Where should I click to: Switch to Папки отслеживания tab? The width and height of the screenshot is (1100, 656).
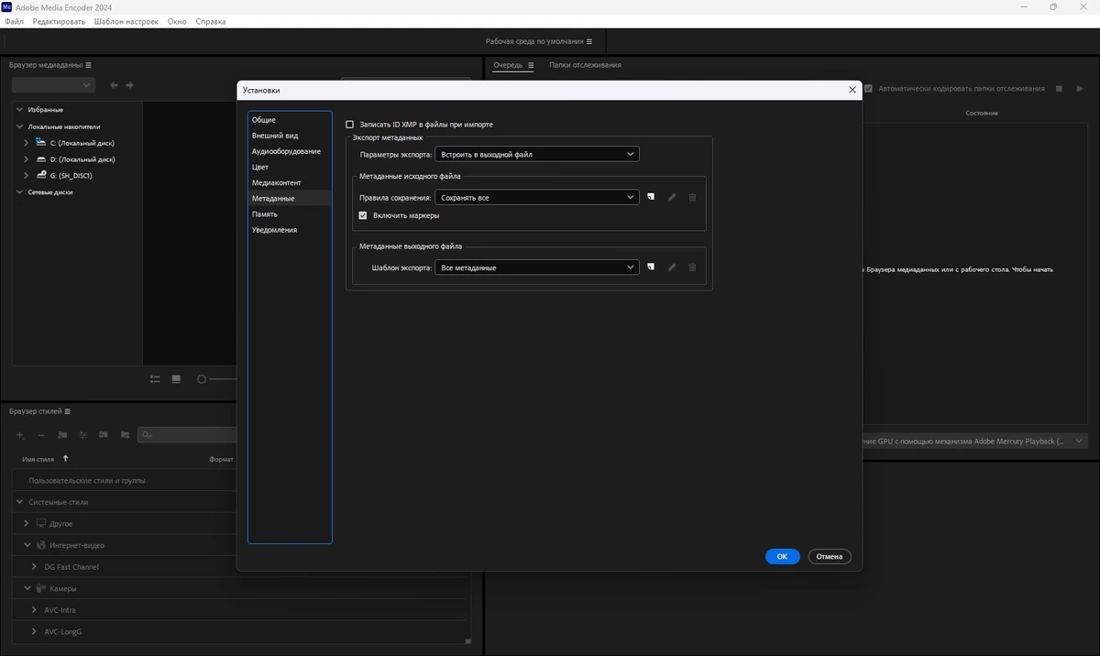coord(585,65)
